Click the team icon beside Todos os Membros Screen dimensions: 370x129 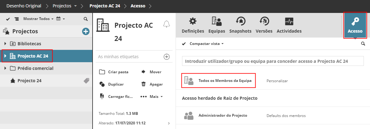(189, 81)
